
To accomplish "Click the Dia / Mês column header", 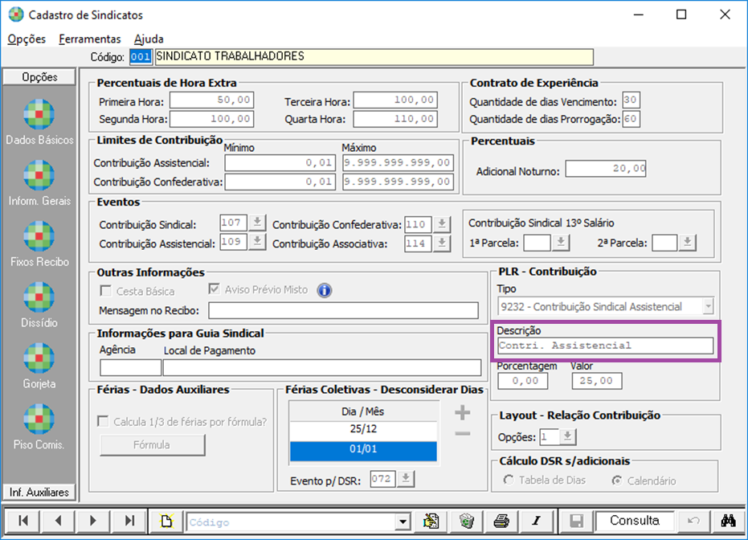I will click(363, 411).
